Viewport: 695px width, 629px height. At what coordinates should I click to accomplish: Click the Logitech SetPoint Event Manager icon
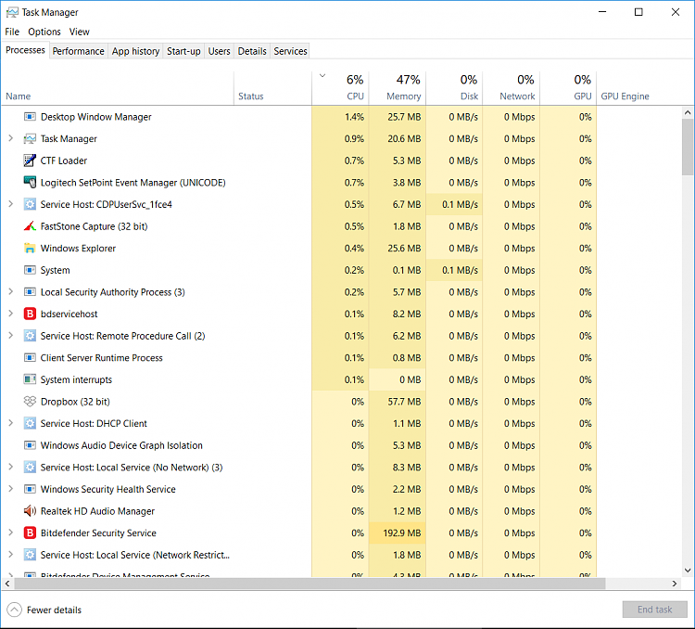pos(30,182)
